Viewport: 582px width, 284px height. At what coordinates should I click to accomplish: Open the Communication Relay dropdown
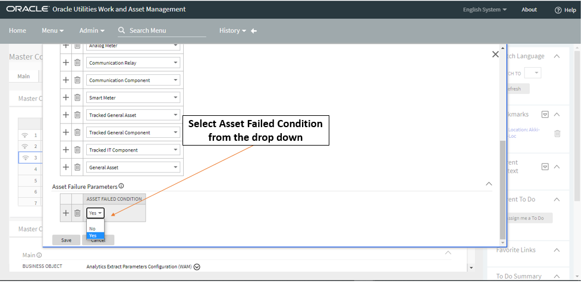pos(133,63)
